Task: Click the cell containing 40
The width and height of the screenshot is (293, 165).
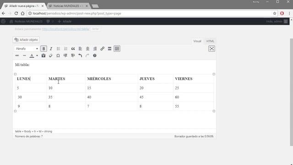Action: 112,97
